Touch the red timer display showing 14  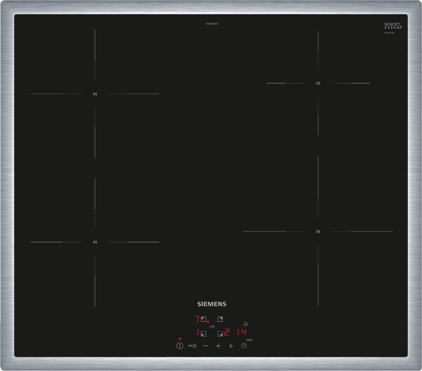pyautogui.click(x=242, y=332)
